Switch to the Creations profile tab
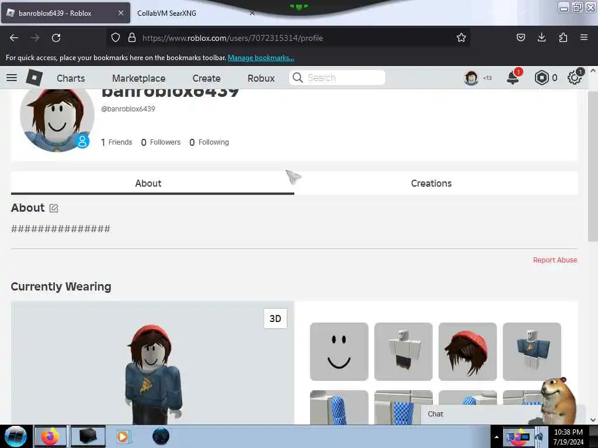Screen dimensions: 598x448 point(432,183)
